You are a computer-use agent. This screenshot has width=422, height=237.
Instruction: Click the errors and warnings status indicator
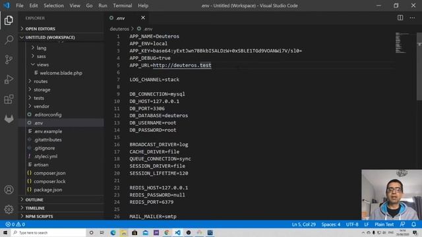[15, 224]
